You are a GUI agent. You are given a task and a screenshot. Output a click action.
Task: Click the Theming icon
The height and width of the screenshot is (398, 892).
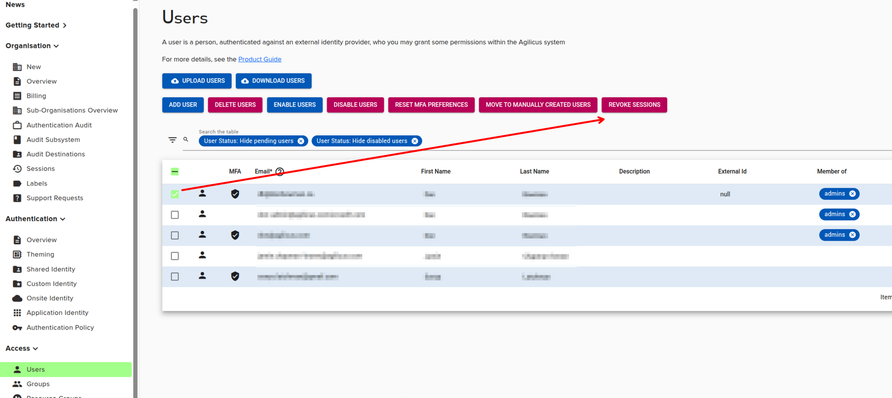click(17, 255)
